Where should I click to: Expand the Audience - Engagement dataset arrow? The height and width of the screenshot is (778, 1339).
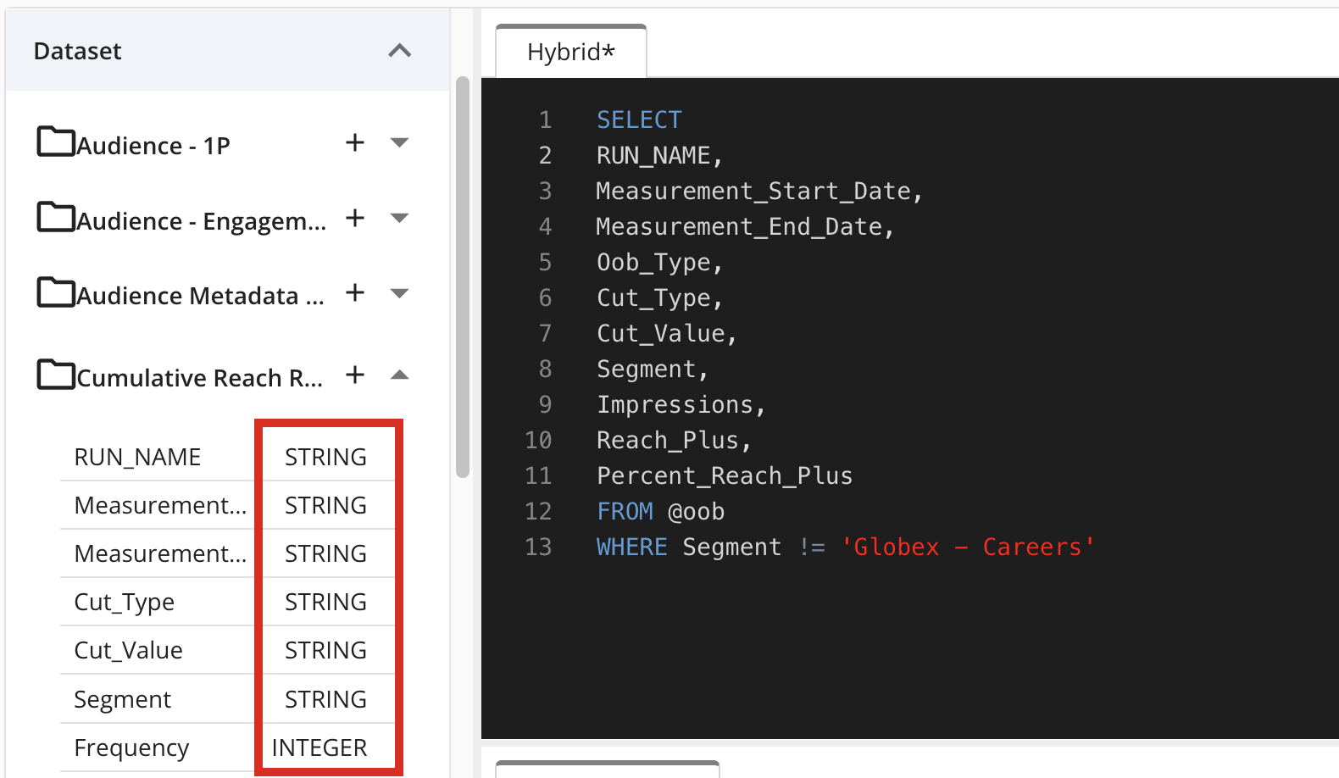[x=399, y=219]
